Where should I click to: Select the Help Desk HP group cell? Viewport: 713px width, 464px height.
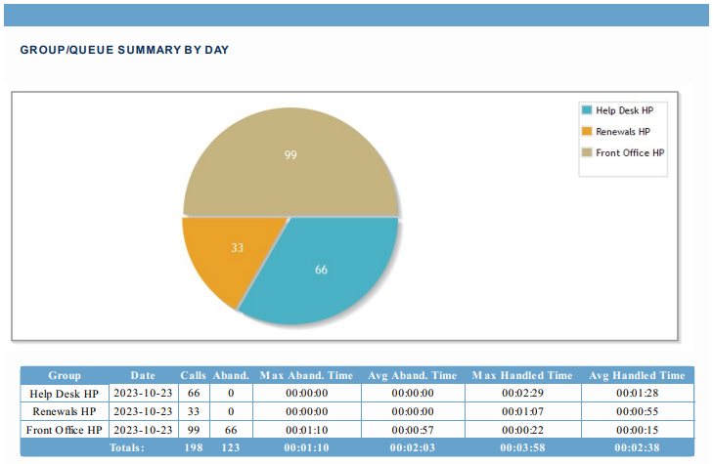coord(65,393)
